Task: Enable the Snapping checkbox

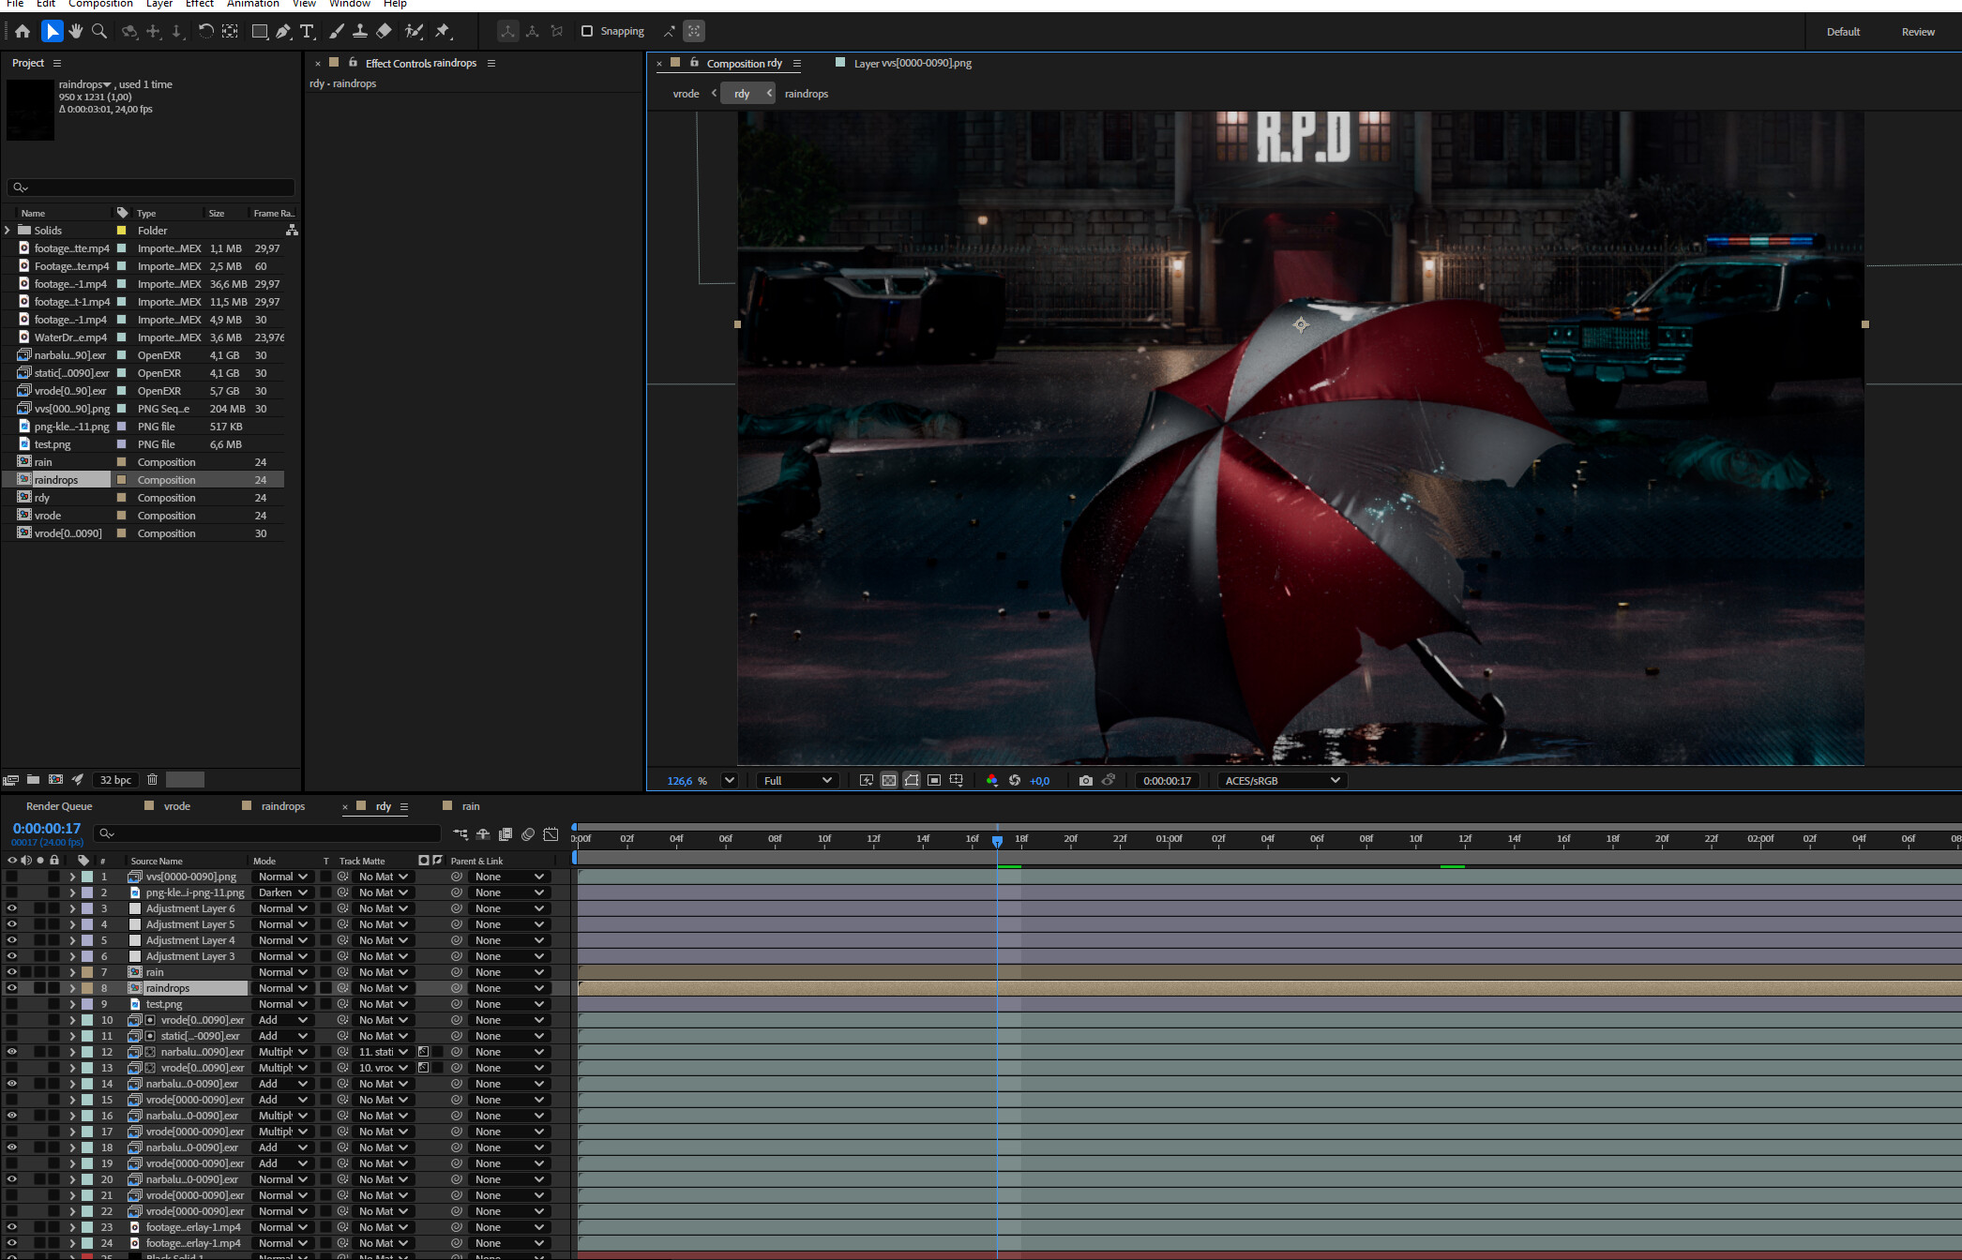Action: click(587, 31)
